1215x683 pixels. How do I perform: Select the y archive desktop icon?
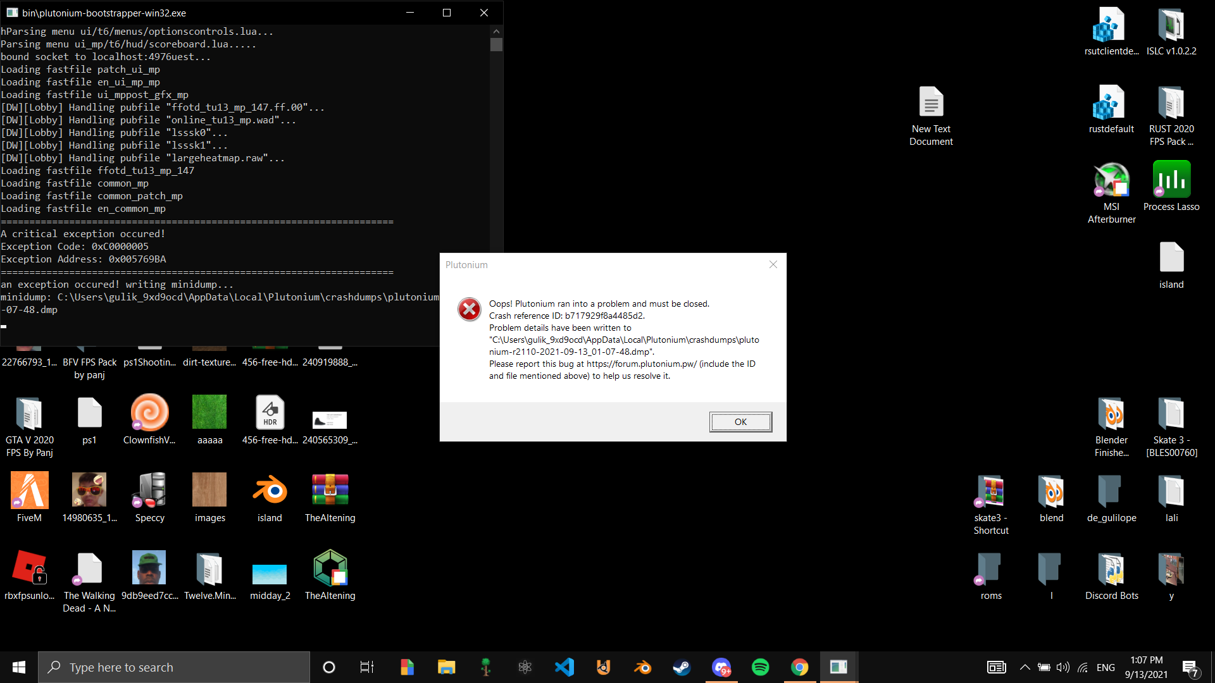coord(1171,576)
